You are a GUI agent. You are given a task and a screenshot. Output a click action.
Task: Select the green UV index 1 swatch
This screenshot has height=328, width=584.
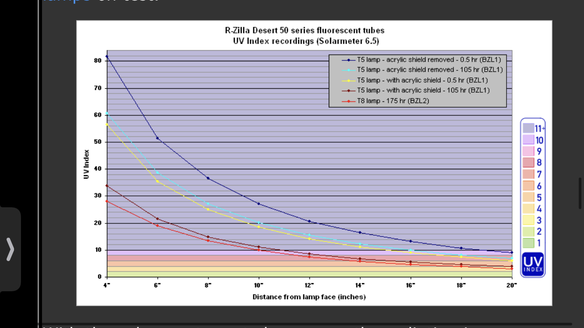pos(528,243)
